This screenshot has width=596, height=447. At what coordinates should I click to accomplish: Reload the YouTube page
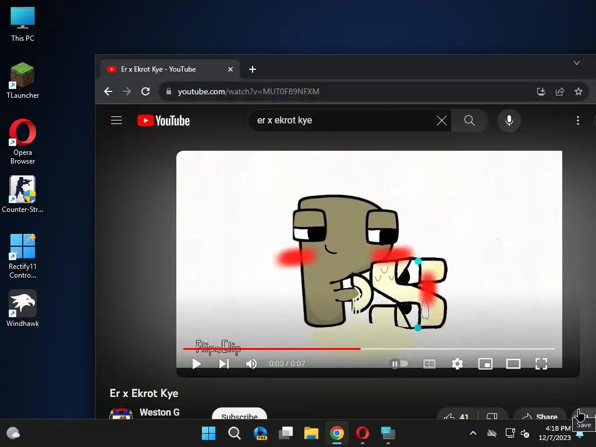click(x=145, y=91)
